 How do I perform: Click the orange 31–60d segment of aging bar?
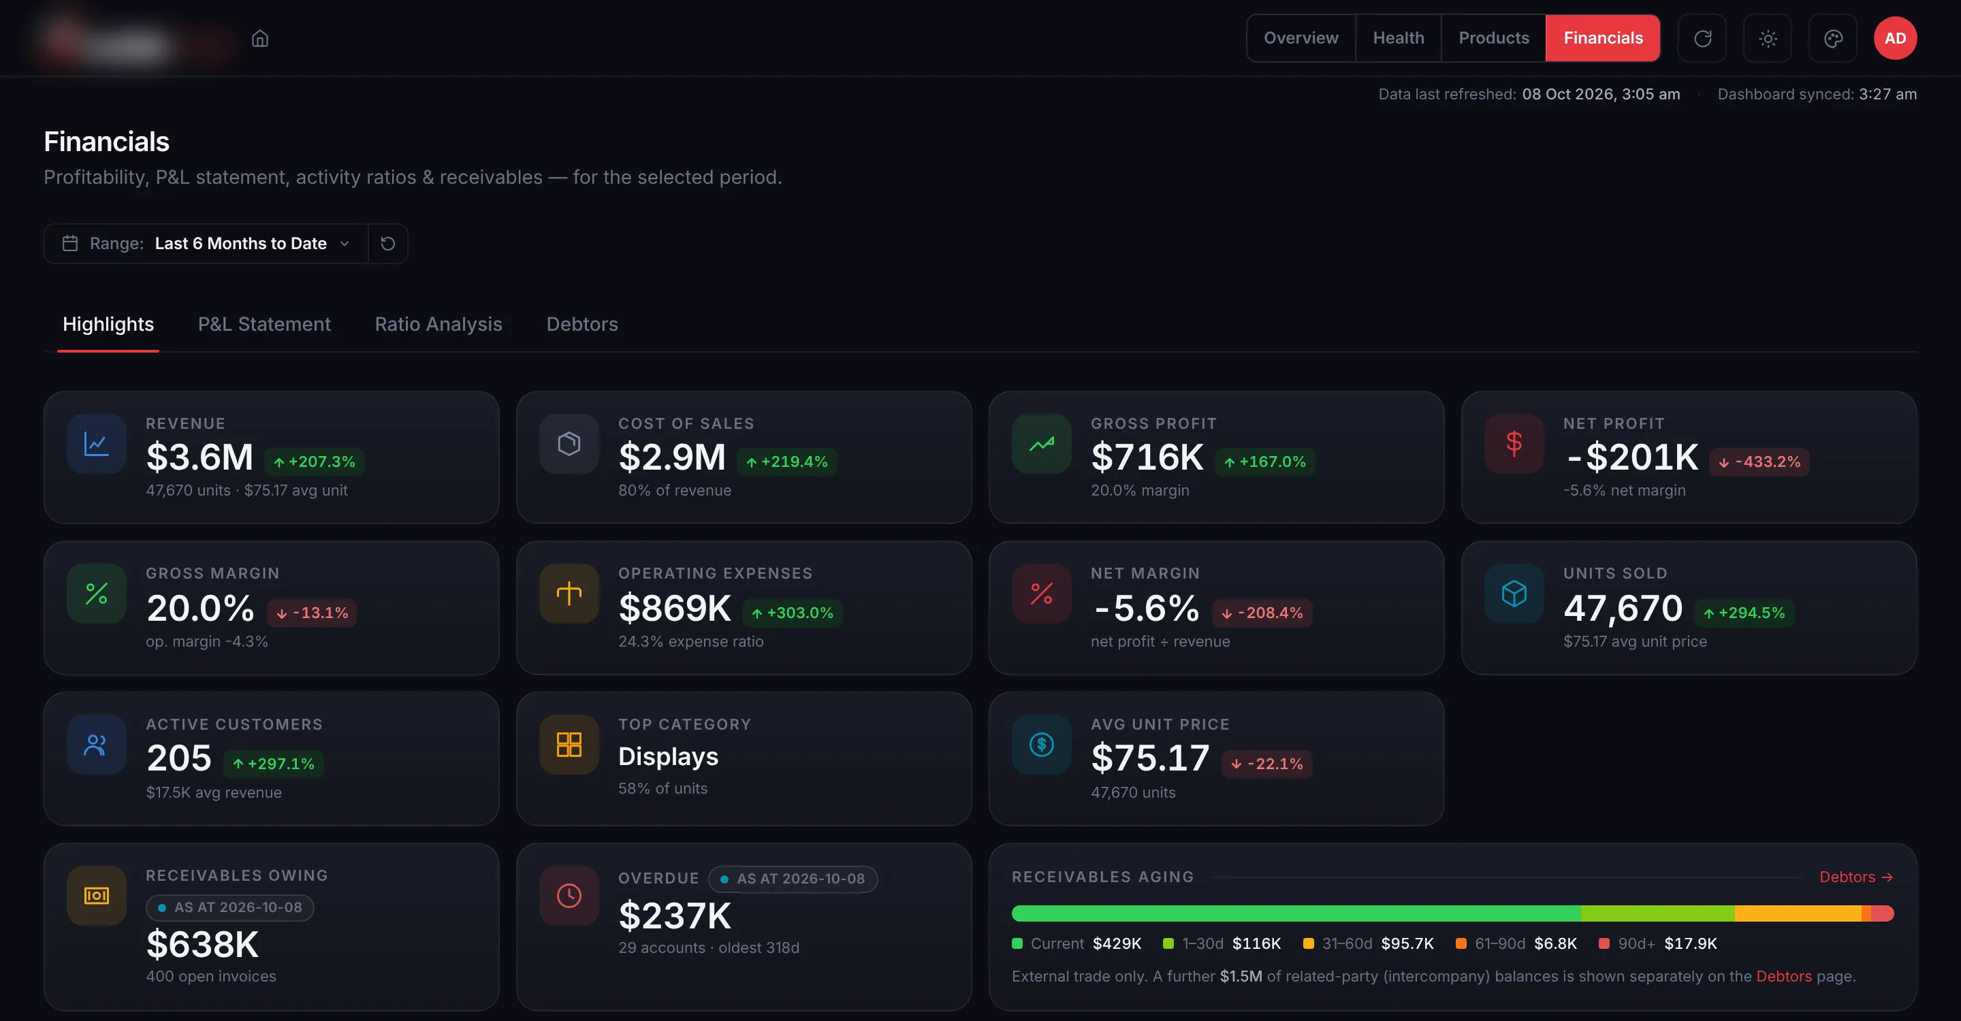pos(1798,913)
